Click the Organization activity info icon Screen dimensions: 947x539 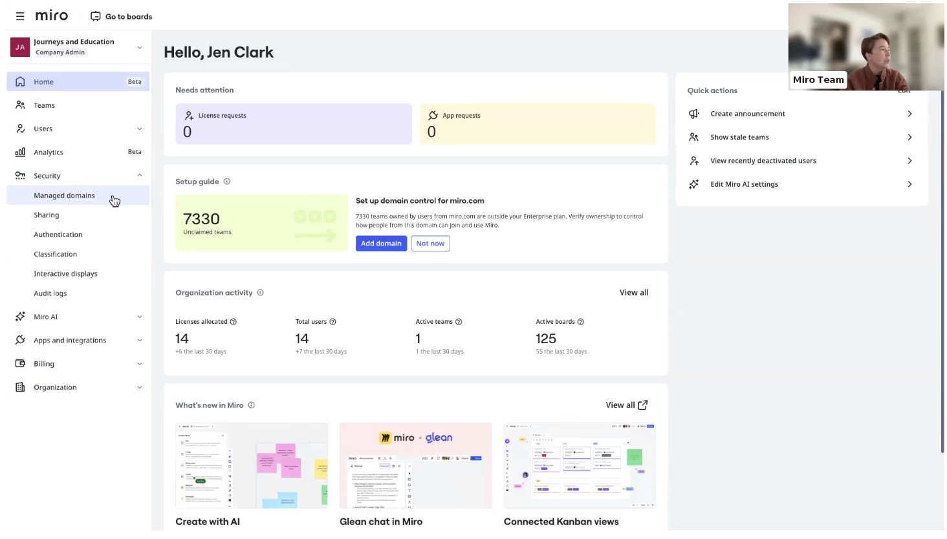point(260,292)
